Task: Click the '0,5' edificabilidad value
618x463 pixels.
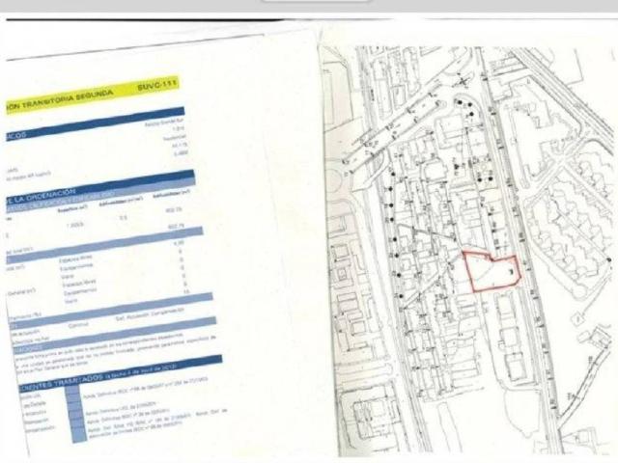Action: tap(124, 218)
